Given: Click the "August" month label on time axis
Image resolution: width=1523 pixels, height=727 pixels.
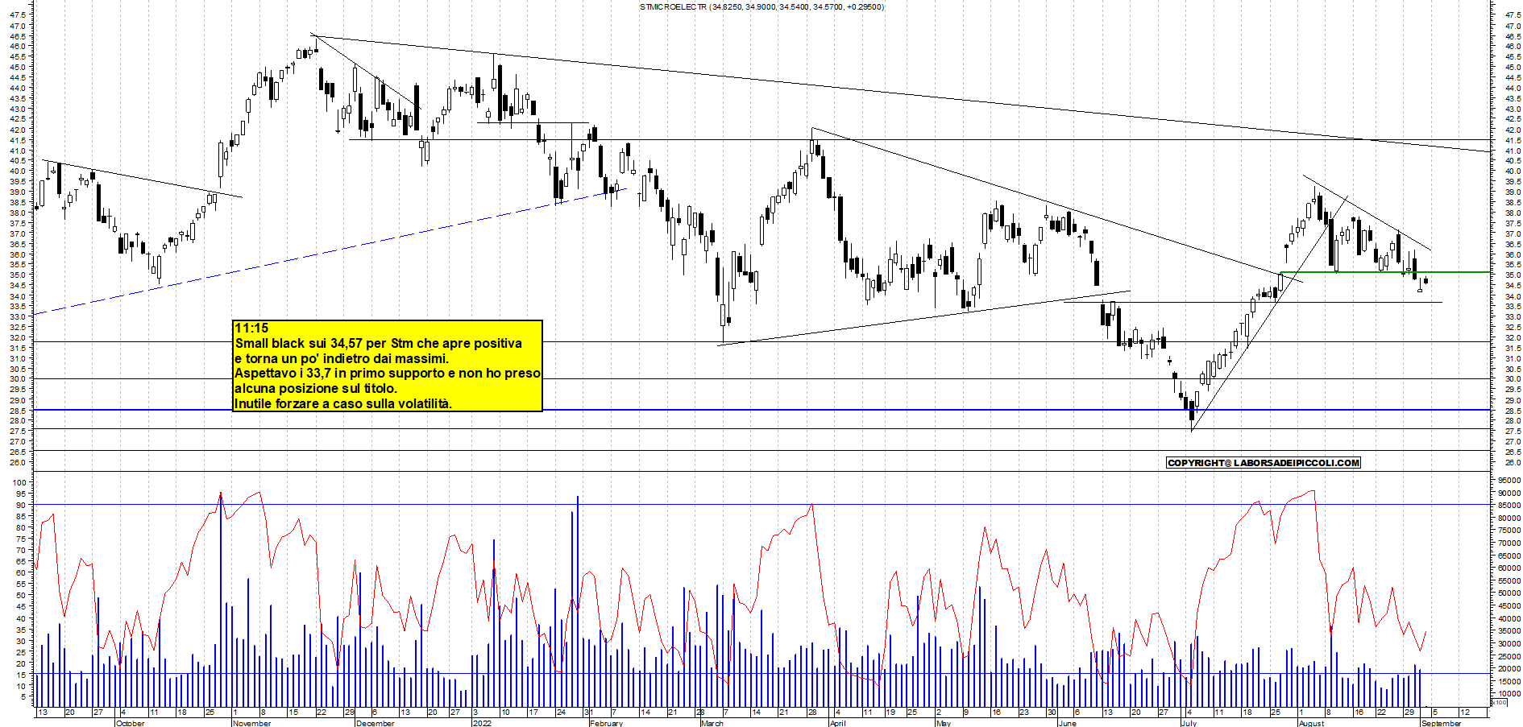Looking at the screenshot, I should coord(1311,723).
